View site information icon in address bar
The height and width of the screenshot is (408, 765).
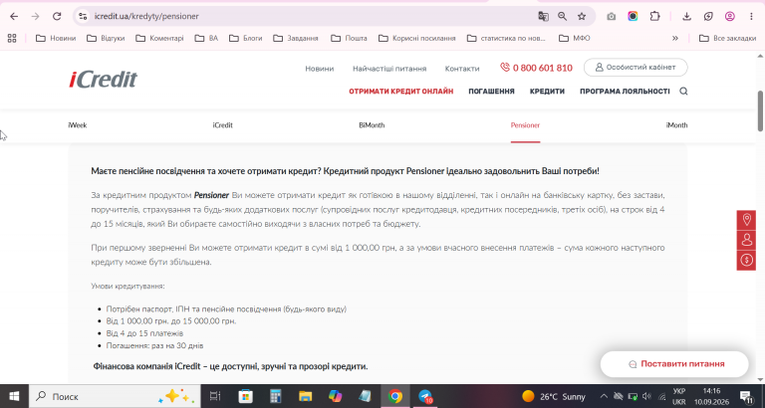point(83,16)
